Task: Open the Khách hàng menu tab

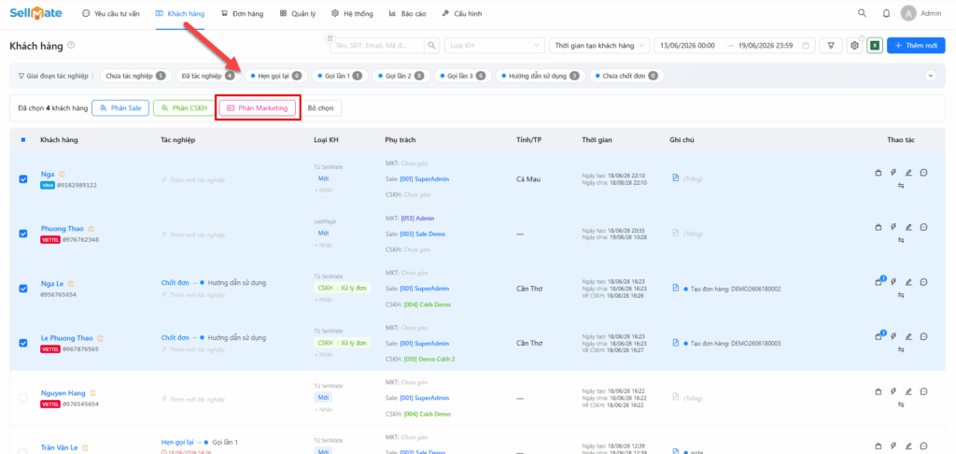Action: pyautogui.click(x=180, y=13)
